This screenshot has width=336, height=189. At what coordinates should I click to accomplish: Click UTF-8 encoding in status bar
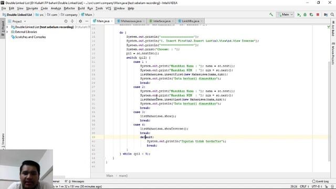(317, 186)
